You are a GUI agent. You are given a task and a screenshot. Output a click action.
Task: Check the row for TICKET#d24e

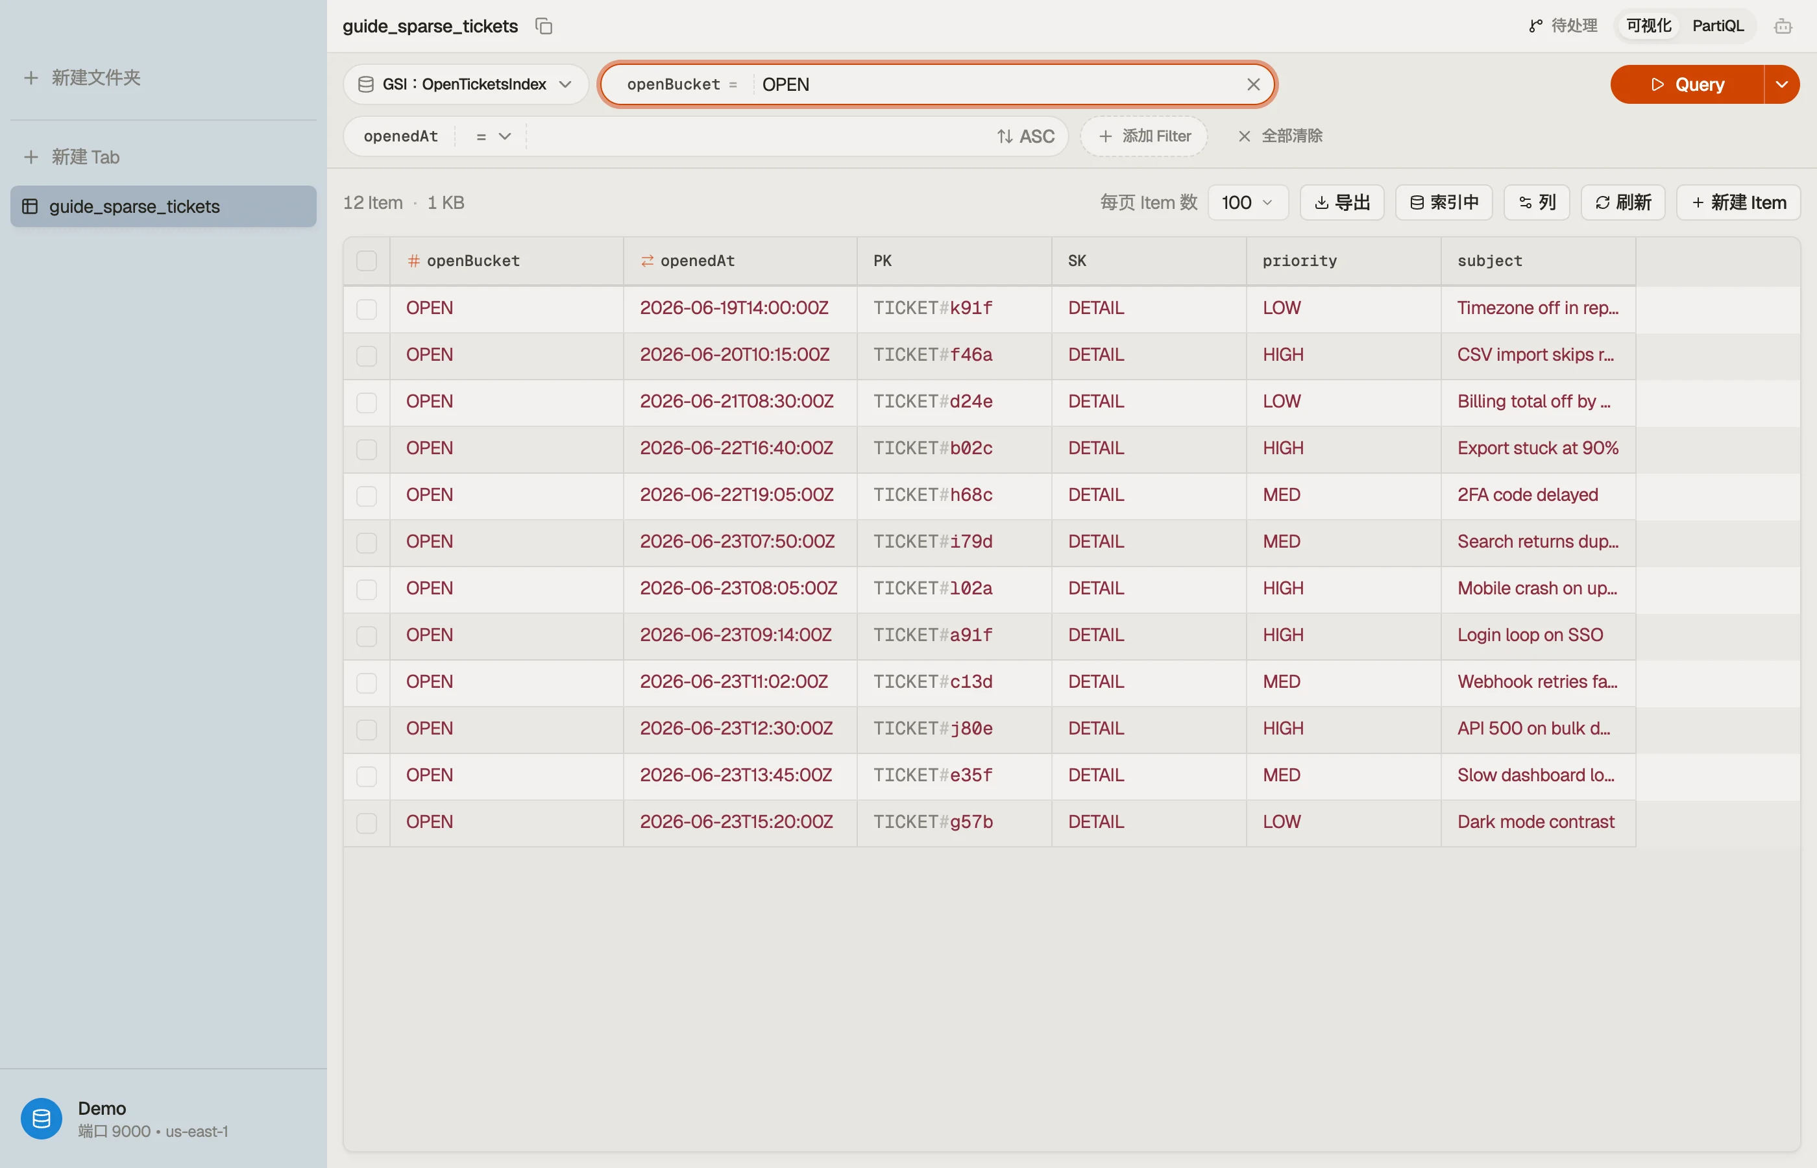coord(366,403)
